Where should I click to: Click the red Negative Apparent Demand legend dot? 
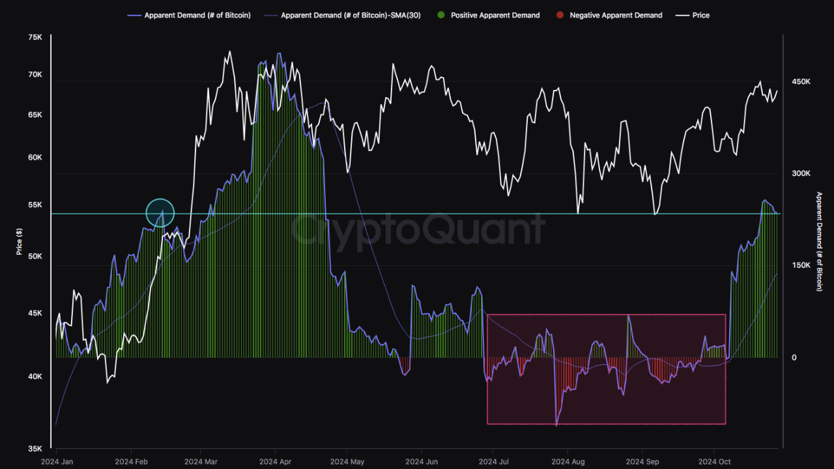561,15
